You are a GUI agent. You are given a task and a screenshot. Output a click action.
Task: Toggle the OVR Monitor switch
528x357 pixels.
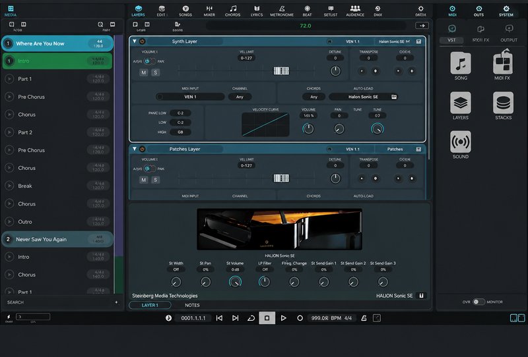click(x=478, y=302)
